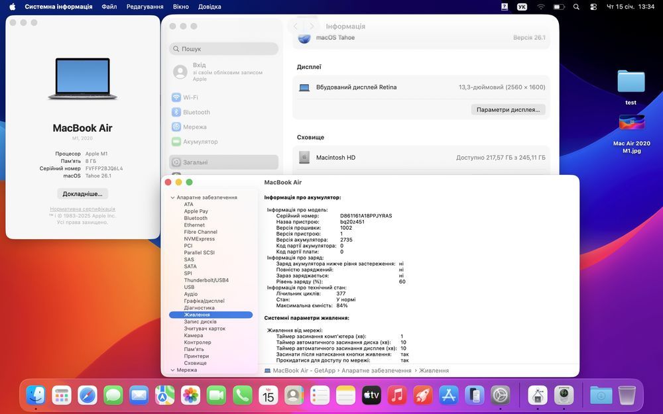Open System Settings gear in Dock

[x=500, y=395]
